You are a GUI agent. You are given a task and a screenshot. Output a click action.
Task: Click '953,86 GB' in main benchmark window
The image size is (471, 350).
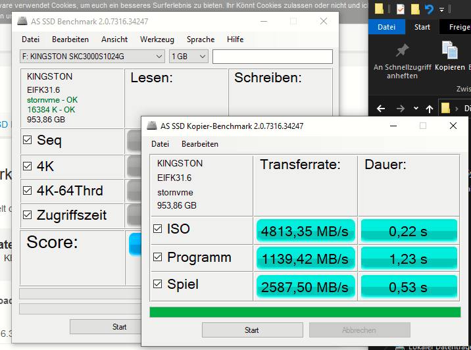46,120
